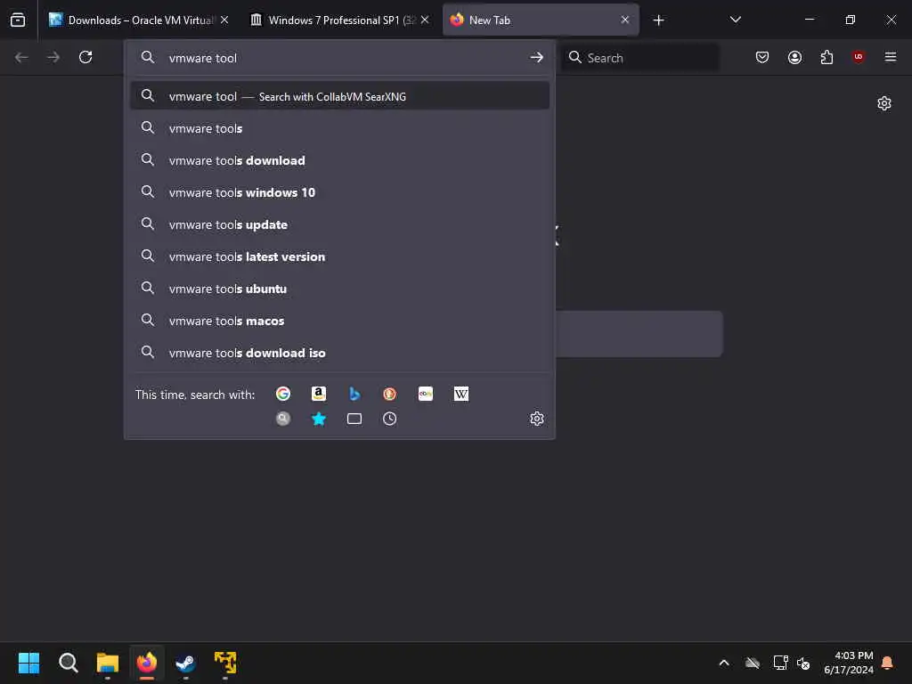Open Firefox account icon
Viewport: 912px width, 684px height.
[x=794, y=57]
